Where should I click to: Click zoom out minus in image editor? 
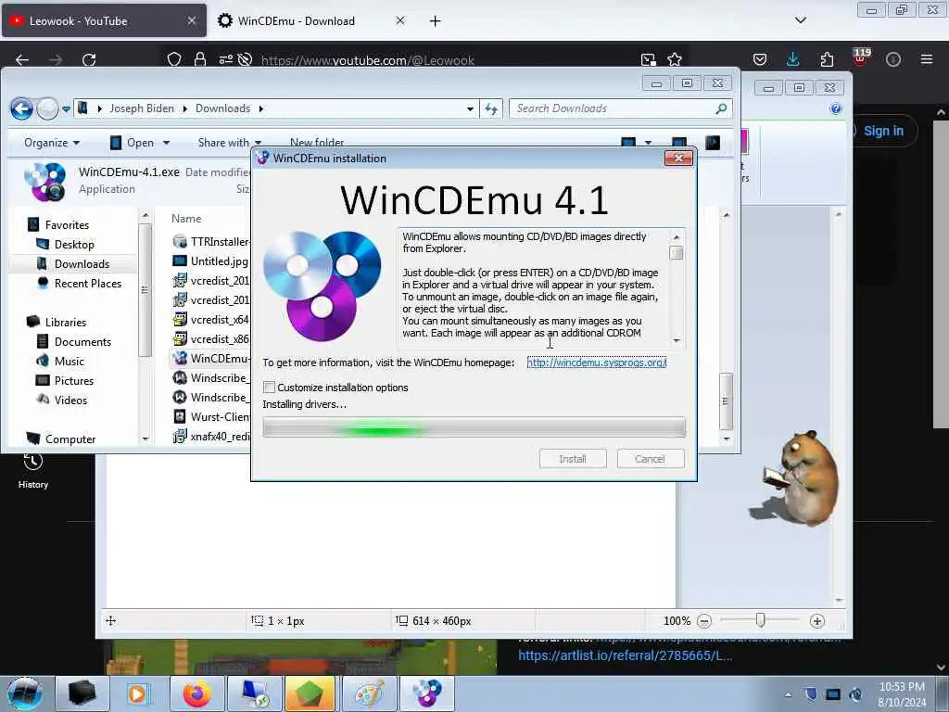704,620
